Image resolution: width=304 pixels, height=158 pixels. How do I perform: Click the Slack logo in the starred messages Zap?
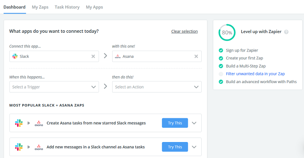tap(19, 123)
